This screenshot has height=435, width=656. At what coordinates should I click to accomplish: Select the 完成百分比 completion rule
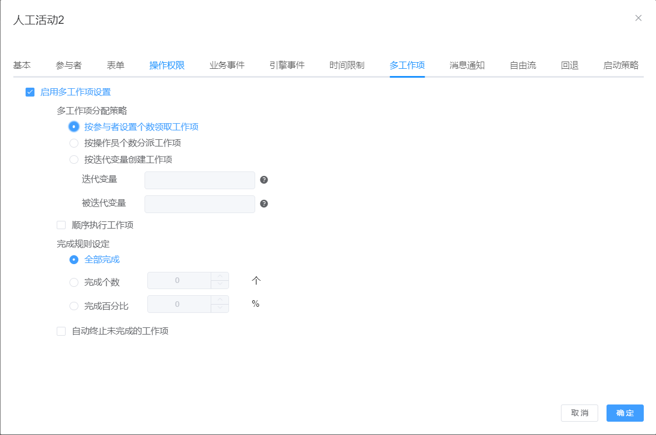click(x=74, y=306)
